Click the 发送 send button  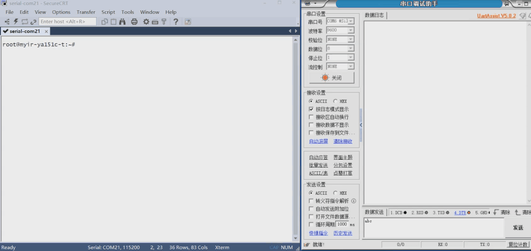click(518, 228)
